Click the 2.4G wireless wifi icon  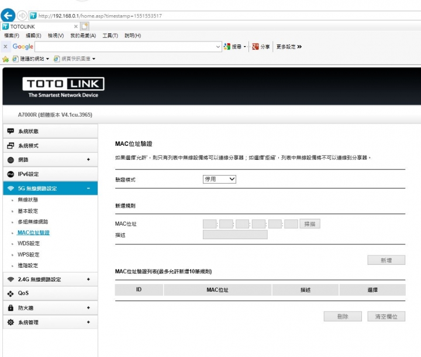tap(11, 279)
